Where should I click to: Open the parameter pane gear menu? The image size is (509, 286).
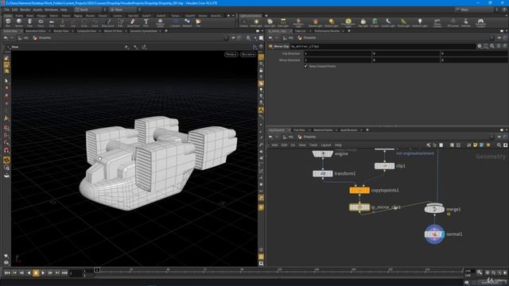[x=480, y=46]
